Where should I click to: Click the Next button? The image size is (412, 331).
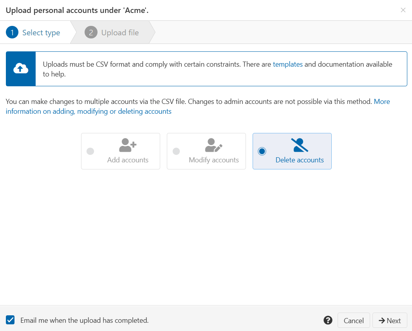(390, 320)
